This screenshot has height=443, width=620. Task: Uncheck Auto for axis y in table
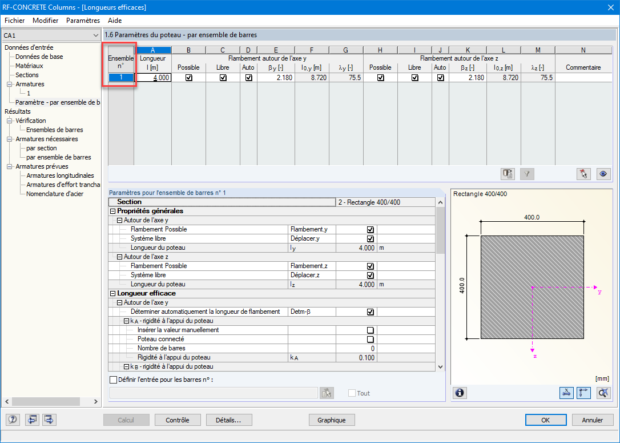pos(248,78)
